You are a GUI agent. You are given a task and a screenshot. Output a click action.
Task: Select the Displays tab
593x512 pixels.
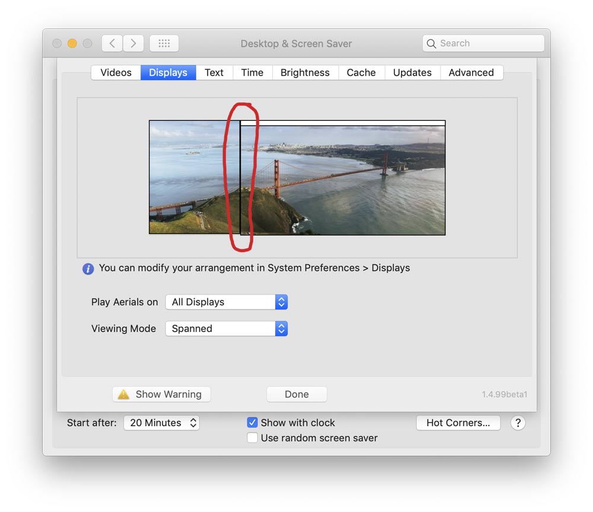(x=168, y=72)
